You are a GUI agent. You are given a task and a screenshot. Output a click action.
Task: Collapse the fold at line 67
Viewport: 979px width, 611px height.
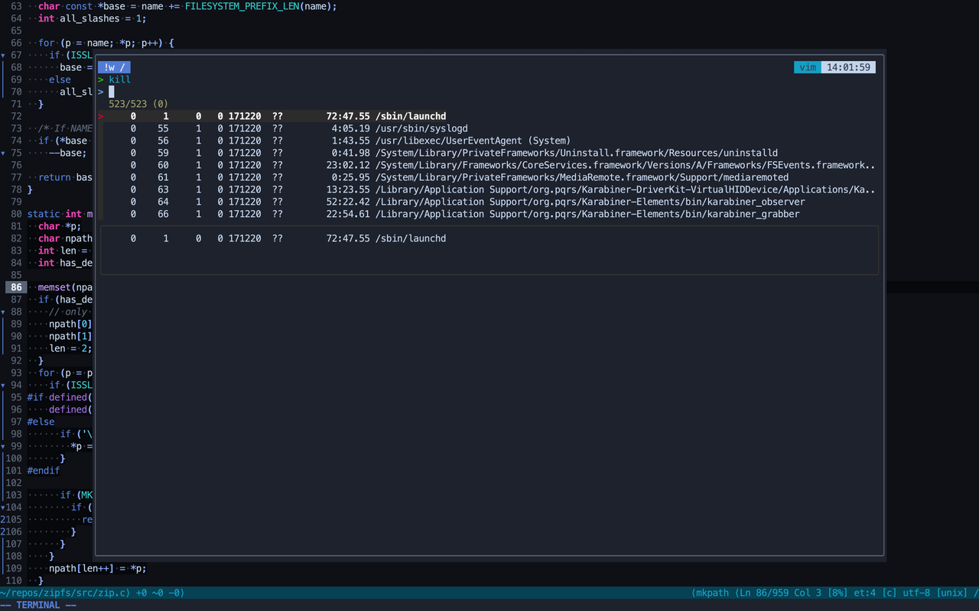coord(3,55)
